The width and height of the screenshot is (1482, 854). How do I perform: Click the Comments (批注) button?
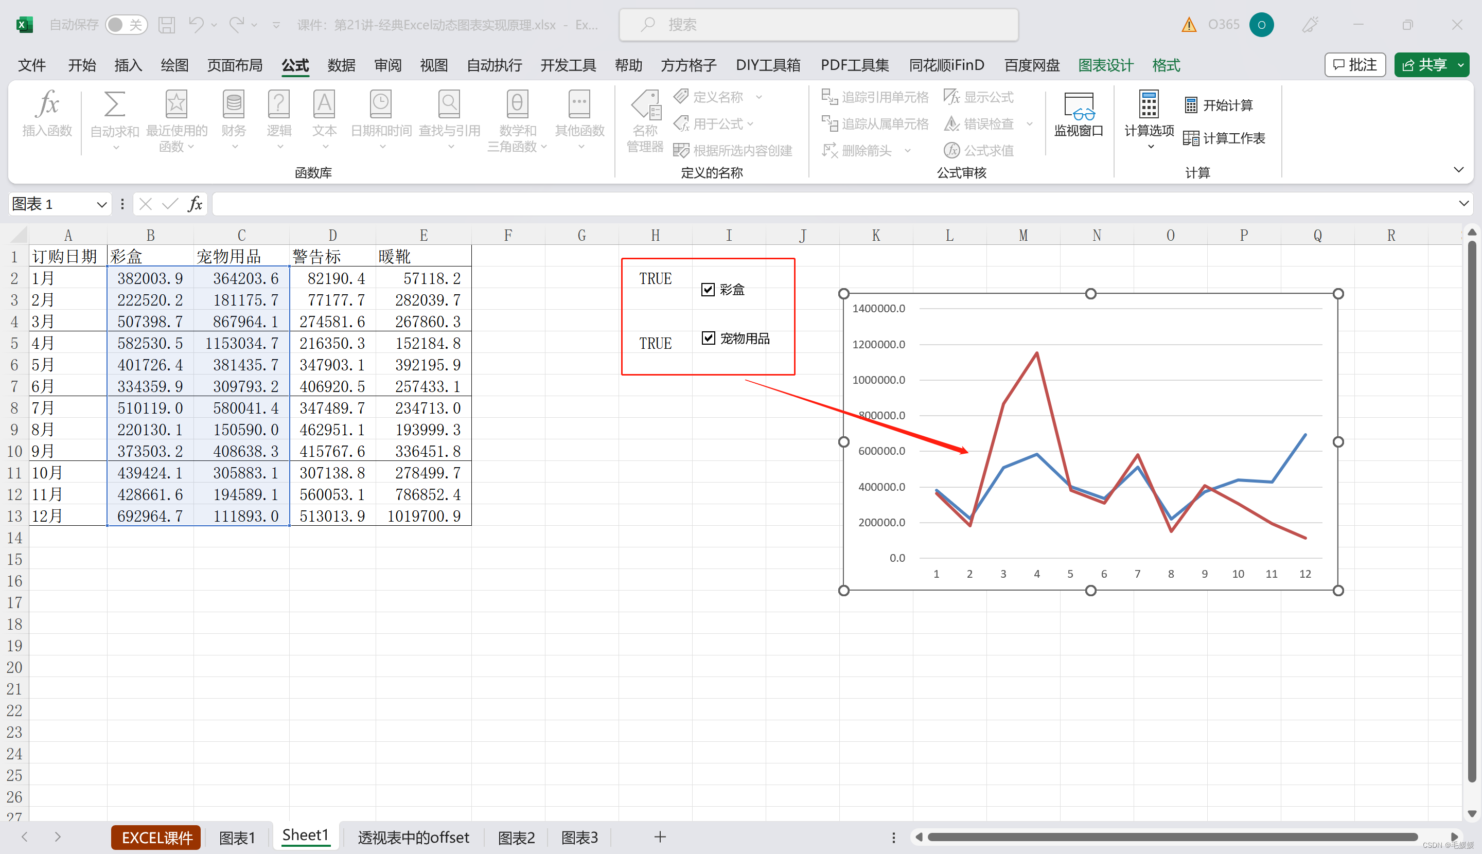point(1355,64)
